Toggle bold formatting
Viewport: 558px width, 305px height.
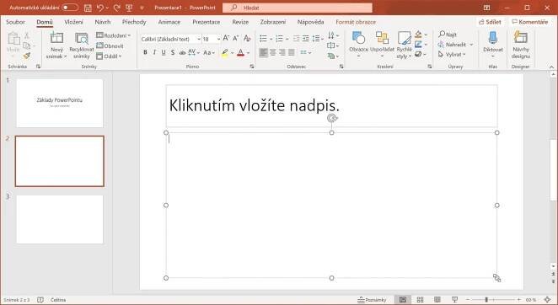pos(145,53)
